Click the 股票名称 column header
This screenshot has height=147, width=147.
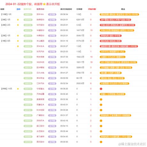coord(40,9)
